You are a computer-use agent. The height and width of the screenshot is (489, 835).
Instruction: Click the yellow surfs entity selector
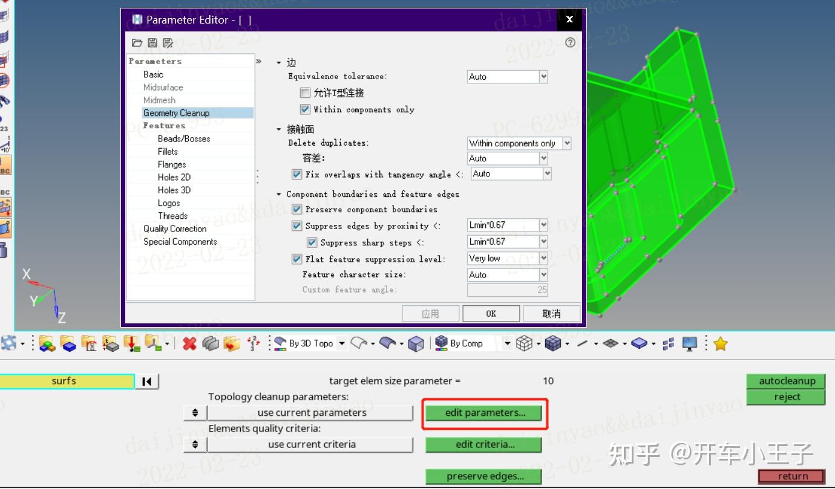[x=67, y=381]
